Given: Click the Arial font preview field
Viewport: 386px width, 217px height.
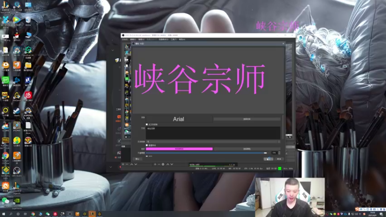Looking at the screenshot, I should click(x=179, y=119).
